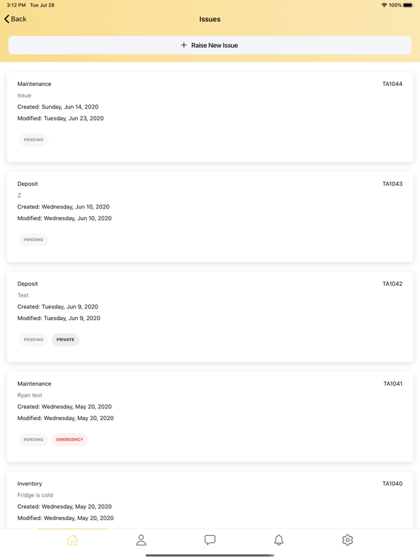Tap Raise New Issue button
Screen dimensions: 420x560
tap(210, 45)
